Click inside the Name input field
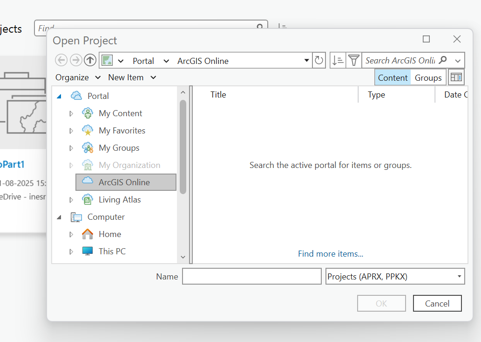Viewport: 481px width, 342px height. [x=251, y=276]
